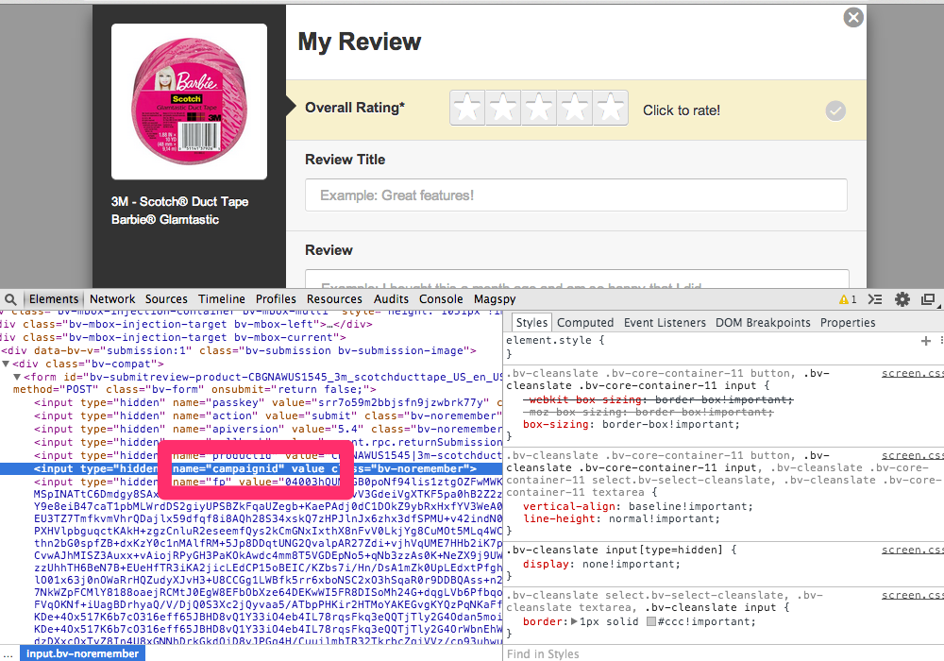Collapse the bv-submitreview form node
The width and height of the screenshot is (944, 661).
pos(17,377)
